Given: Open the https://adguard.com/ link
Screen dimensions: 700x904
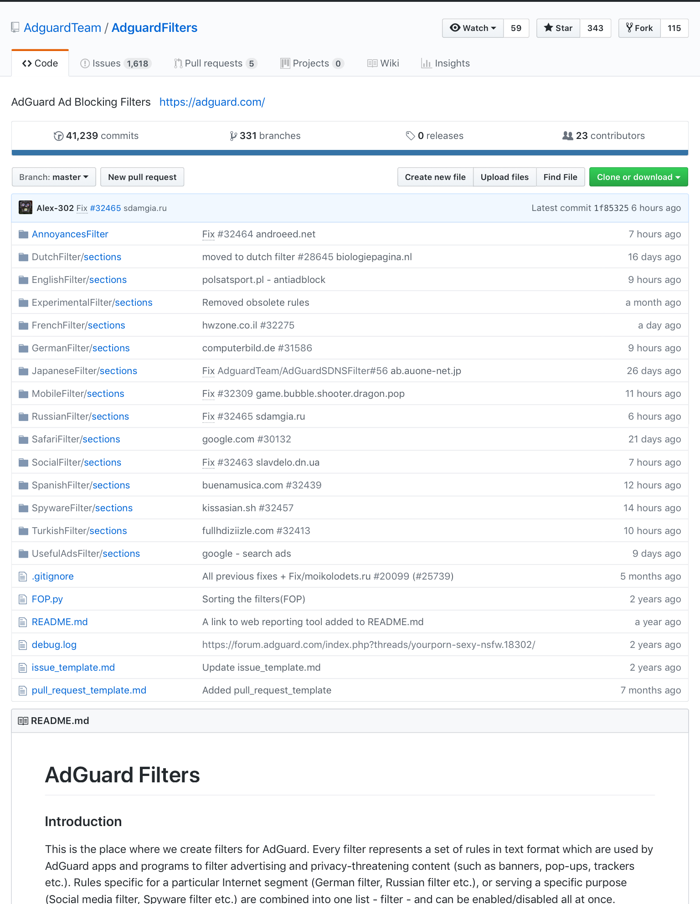Looking at the screenshot, I should click(212, 102).
